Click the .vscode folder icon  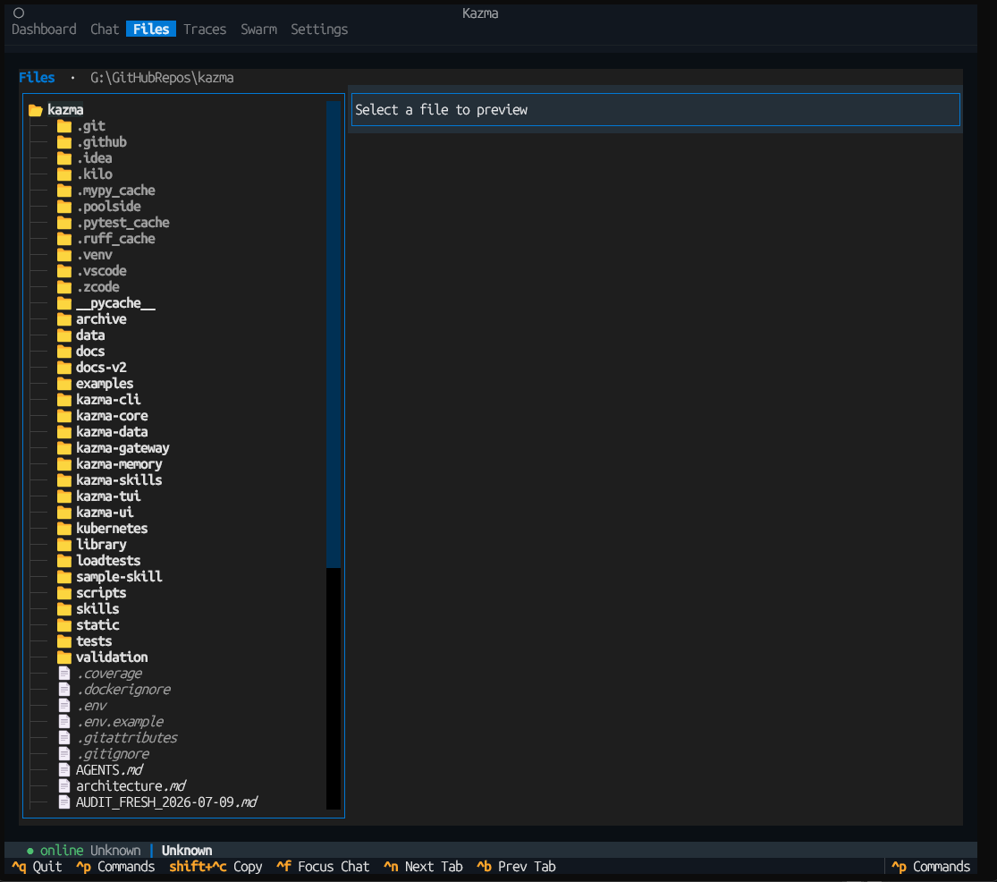coord(64,271)
